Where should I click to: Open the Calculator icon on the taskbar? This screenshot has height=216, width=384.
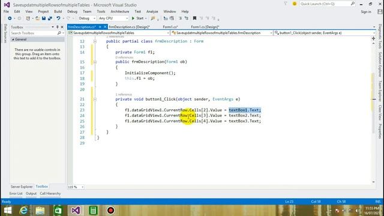pos(93,211)
